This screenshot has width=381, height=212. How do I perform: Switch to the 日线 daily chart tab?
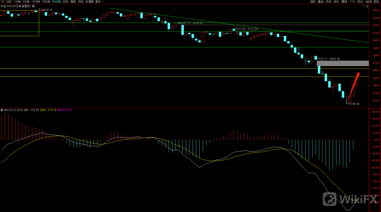pyautogui.click(x=65, y=2)
